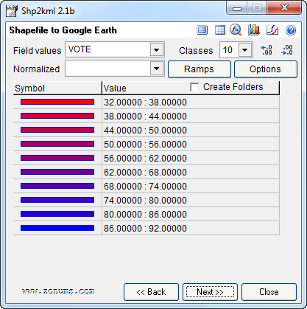Select the value 50.00000 : 56.00000
This screenshot has width=307, height=309.
pyautogui.click(x=145, y=145)
